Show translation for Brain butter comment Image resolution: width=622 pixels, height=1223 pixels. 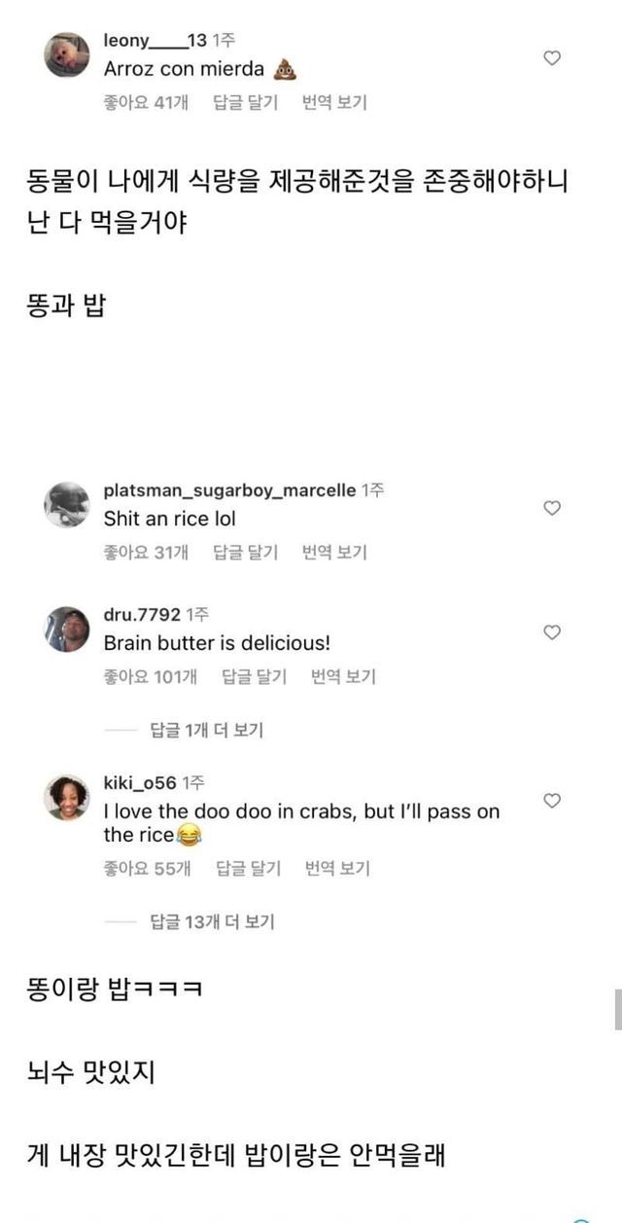coord(343,677)
